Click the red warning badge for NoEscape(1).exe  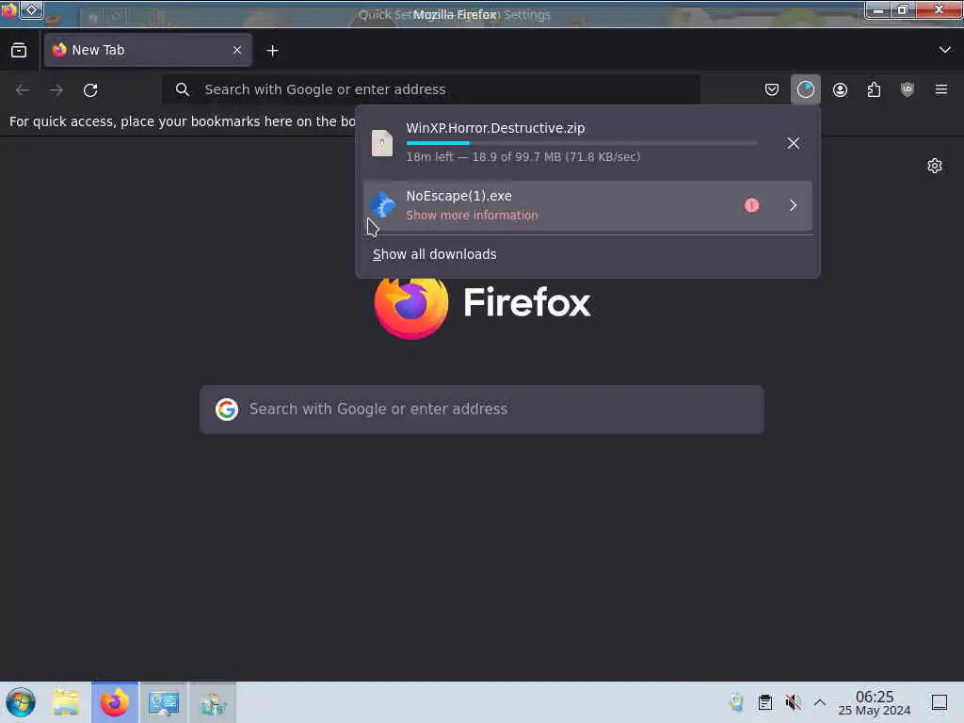point(751,205)
